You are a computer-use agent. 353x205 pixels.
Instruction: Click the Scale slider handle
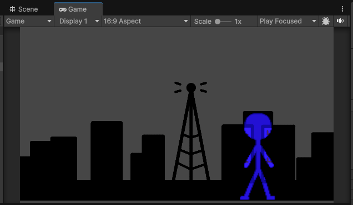click(218, 22)
